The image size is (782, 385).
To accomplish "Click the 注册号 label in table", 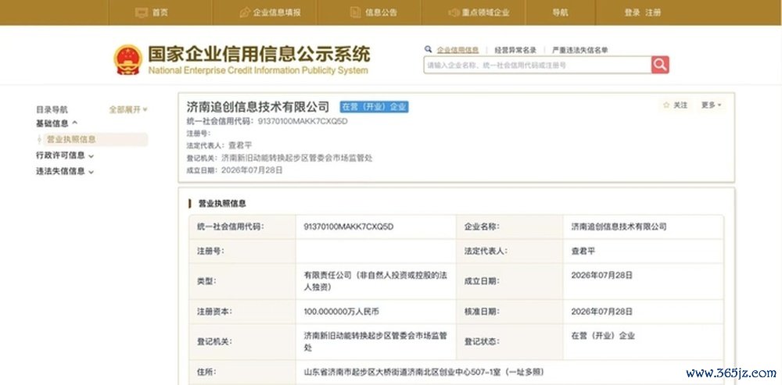I will (x=210, y=251).
